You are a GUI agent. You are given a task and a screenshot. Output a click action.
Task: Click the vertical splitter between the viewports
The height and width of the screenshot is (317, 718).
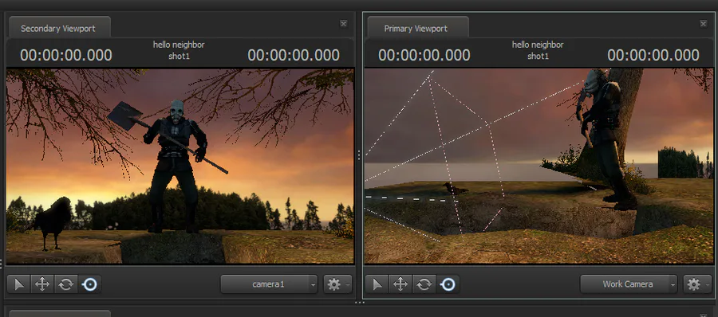(358, 155)
